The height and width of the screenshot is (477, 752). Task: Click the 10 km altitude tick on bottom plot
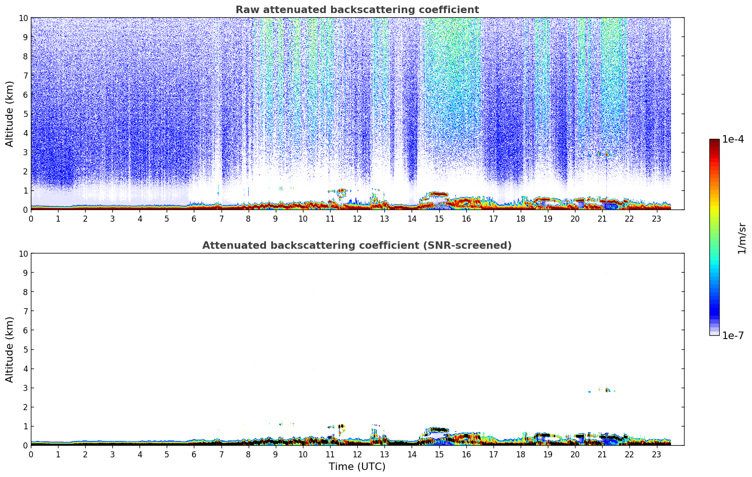tap(24, 253)
